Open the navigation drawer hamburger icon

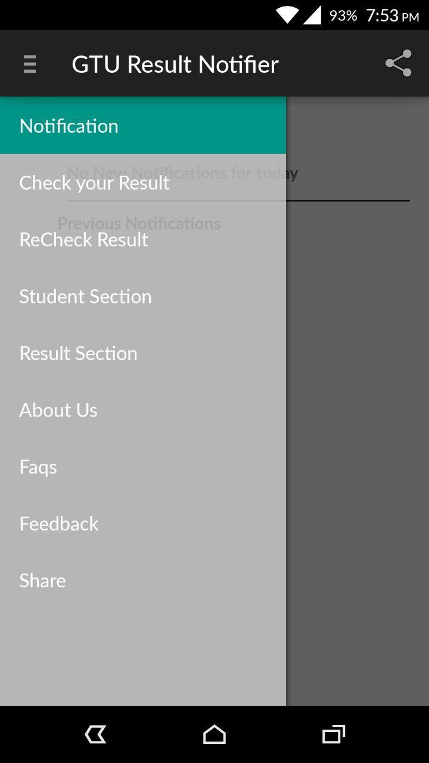click(29, 63)
